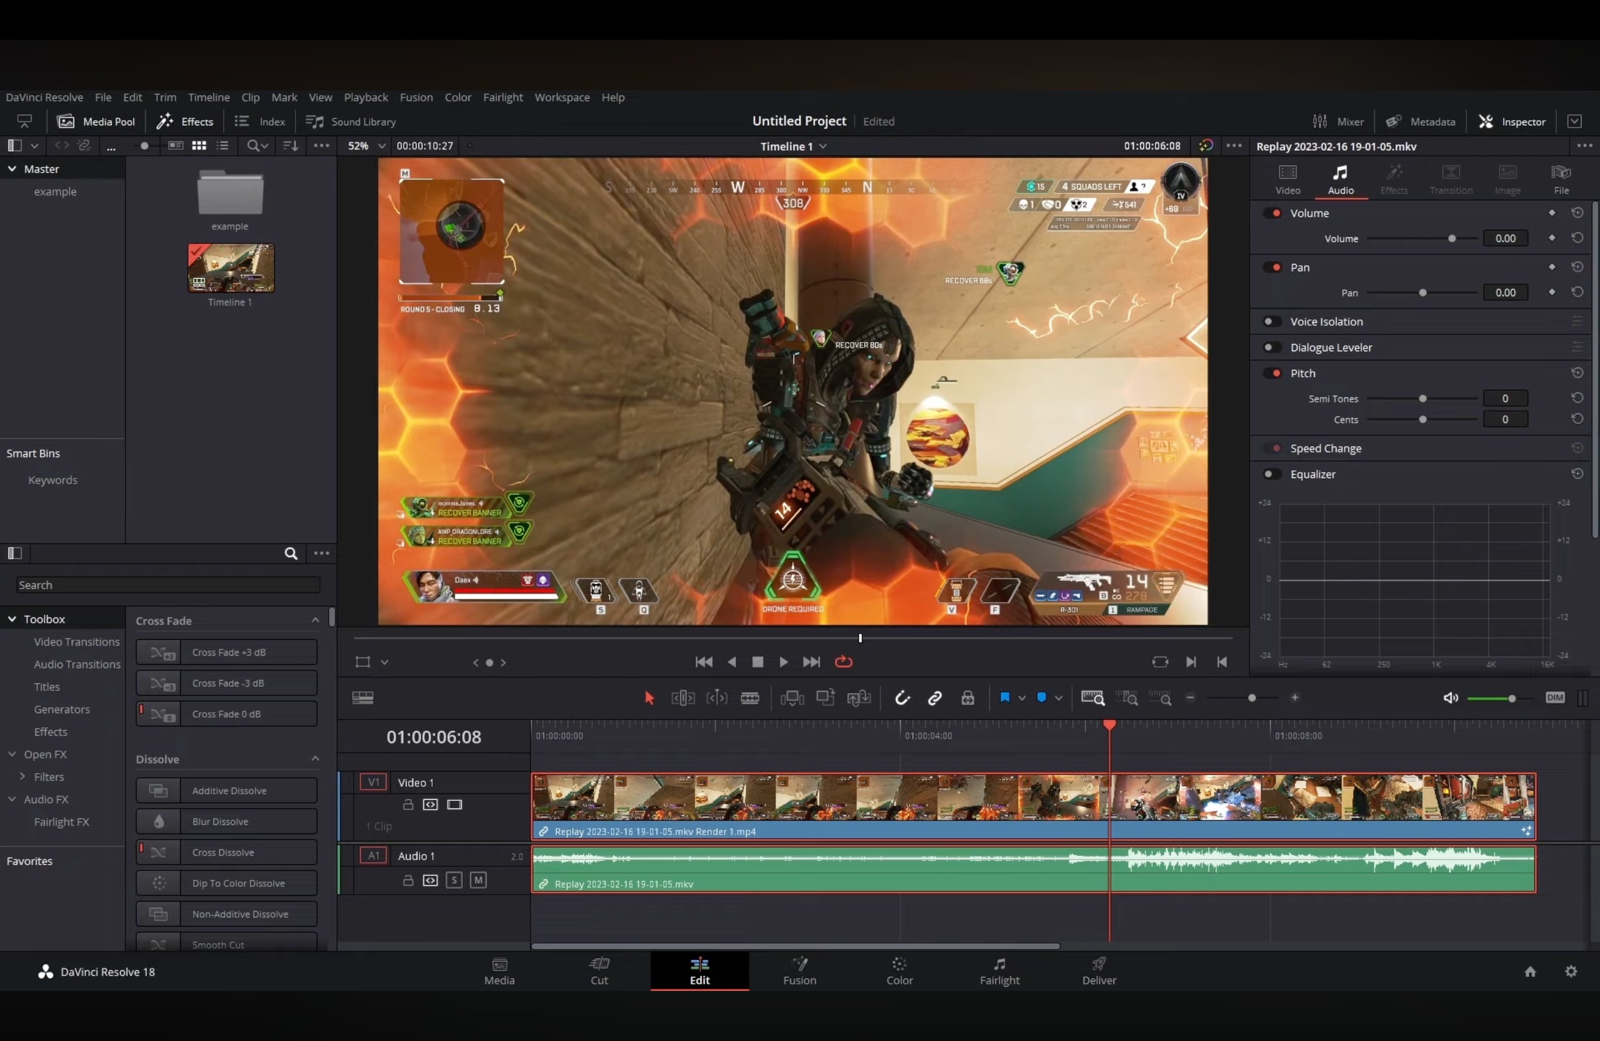The height and width of the screenshot is (1041, 1600).
Task: Open the Mixer panel
Action: click(x=1338, y=122)
